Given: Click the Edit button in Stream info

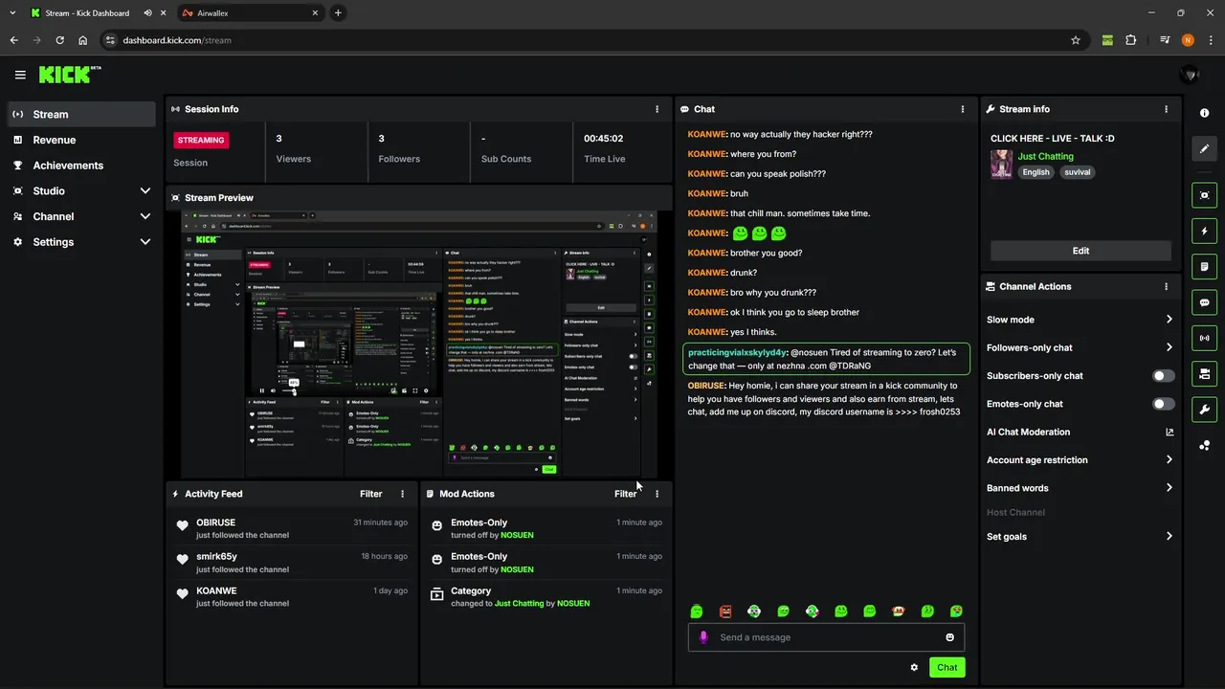Looking at the screenshot, I should (1080, 251).
